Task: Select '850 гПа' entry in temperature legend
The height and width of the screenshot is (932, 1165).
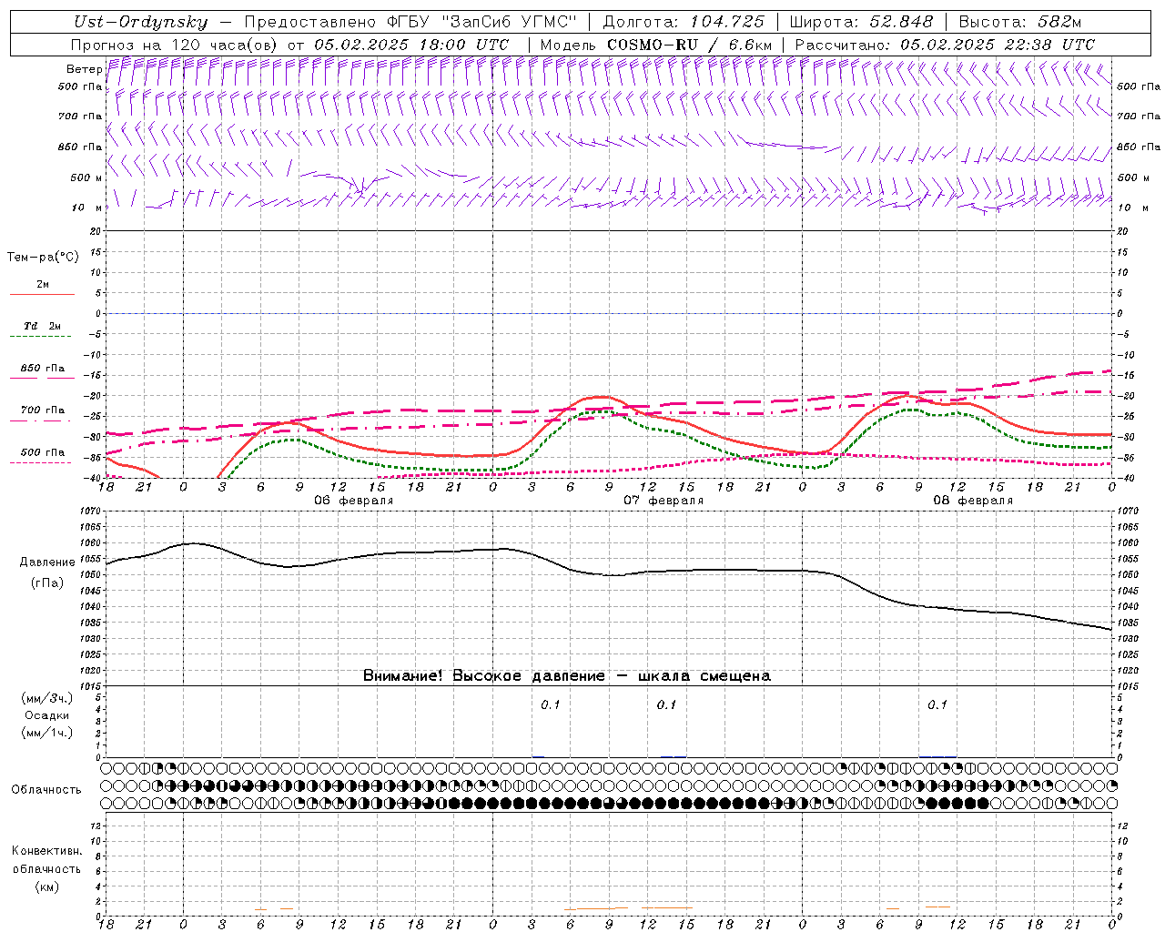Action: click(x=43, y=369)
